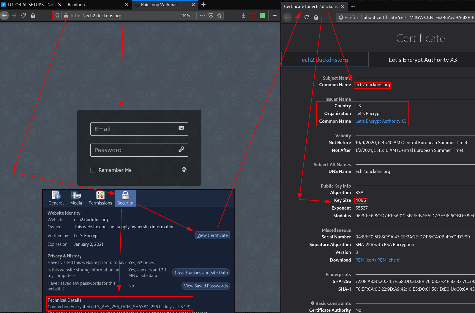Download the PEM (cert) file
This screenshot has width=475, height=313.
click(366, 260)
